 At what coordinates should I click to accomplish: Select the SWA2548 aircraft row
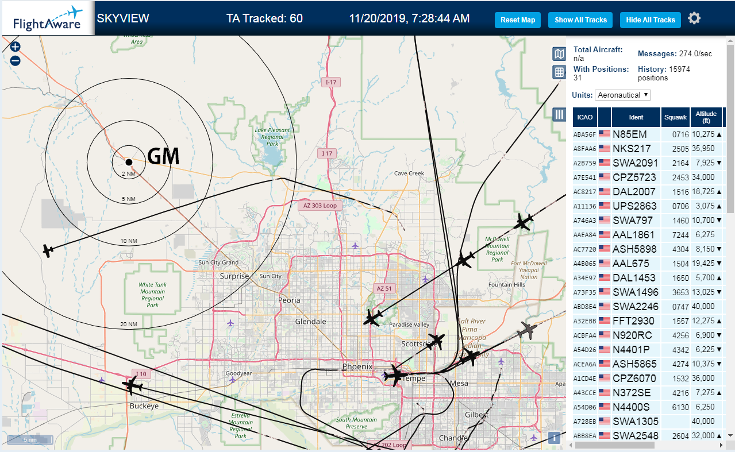648,435
